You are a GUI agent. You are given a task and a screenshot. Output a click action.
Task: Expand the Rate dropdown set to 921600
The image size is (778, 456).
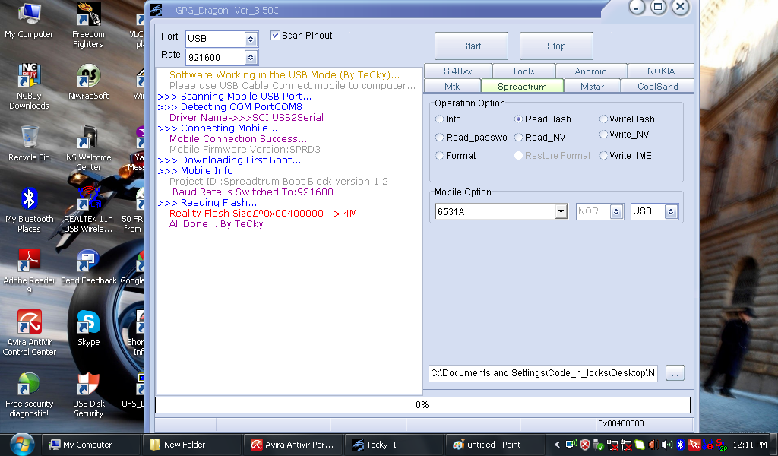pyautogui.click(x=251, y=58)
